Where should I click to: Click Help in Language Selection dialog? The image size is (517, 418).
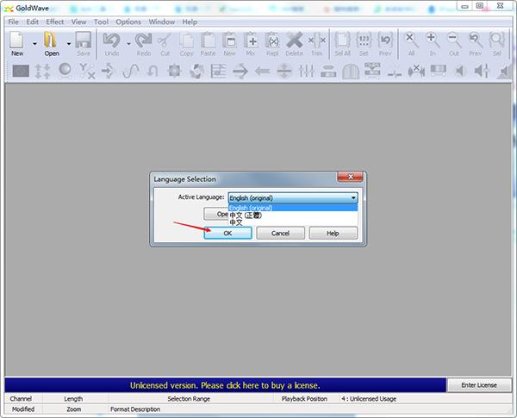333,234
